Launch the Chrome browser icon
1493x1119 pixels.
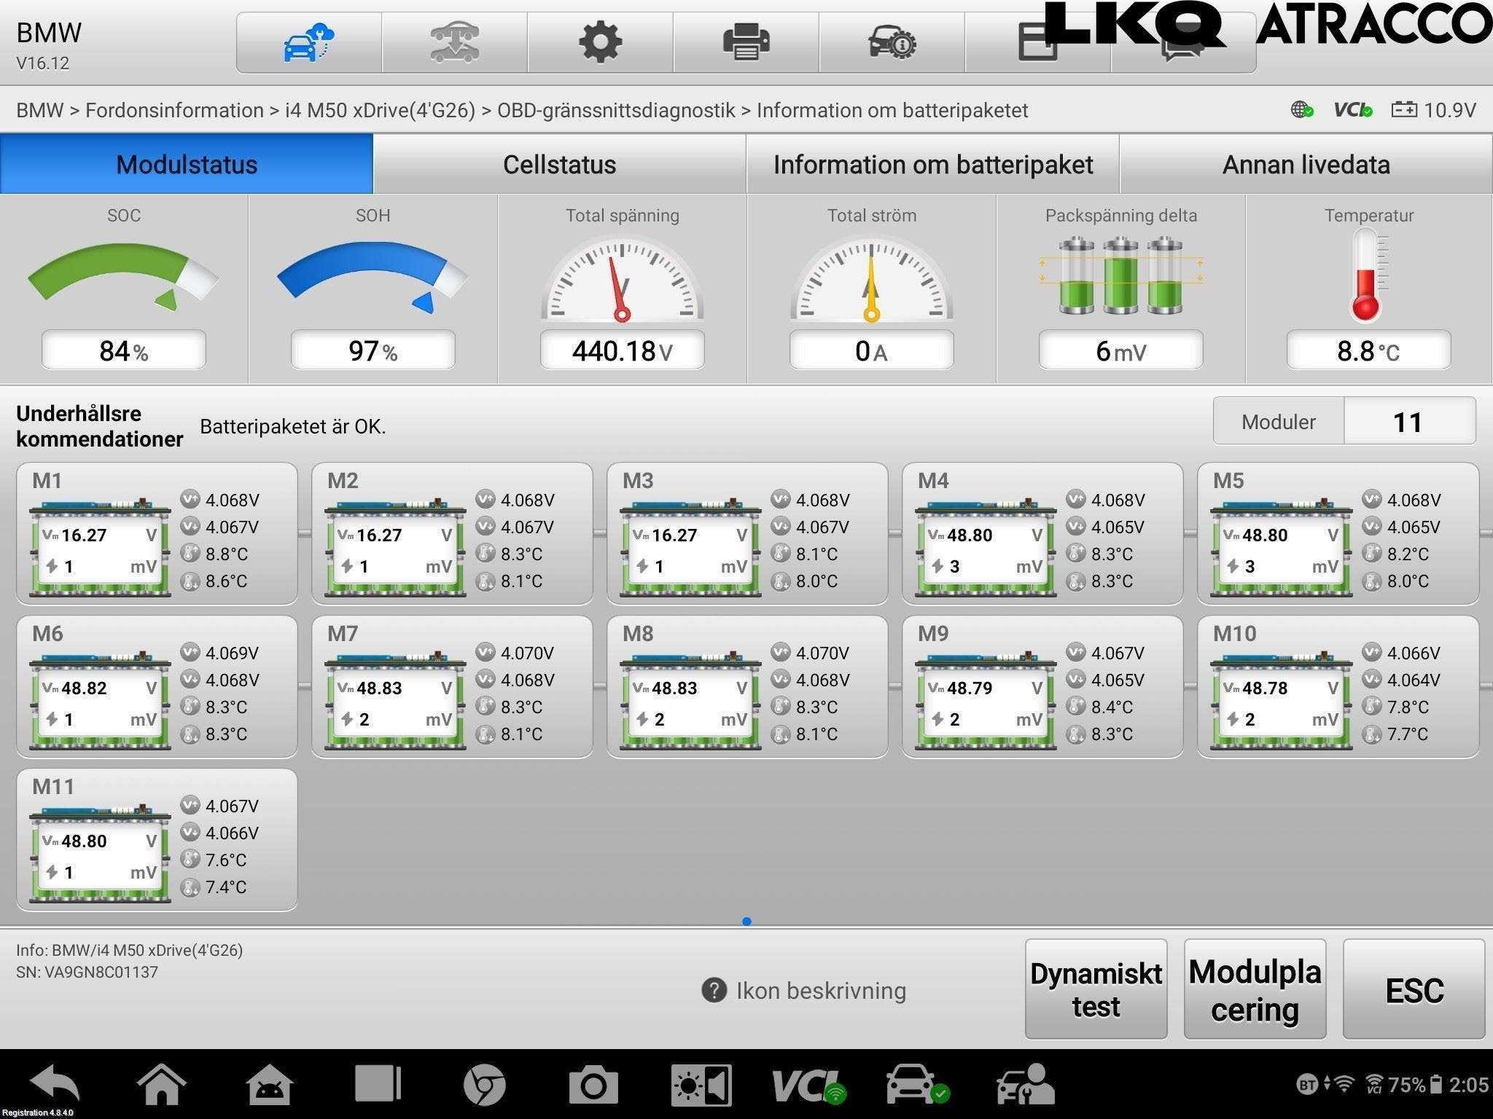point(485,1085)
